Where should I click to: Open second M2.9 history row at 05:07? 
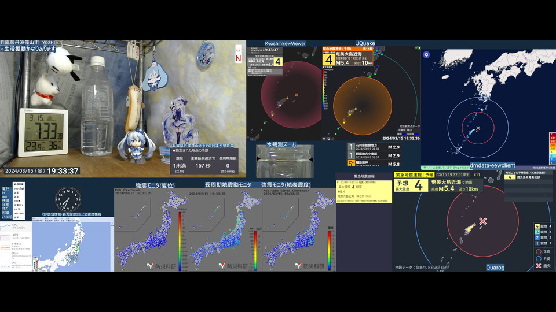[374, 155]
